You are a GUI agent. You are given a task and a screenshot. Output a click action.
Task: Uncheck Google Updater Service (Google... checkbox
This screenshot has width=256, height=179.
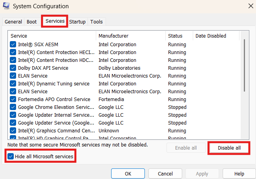click(13, 123)
